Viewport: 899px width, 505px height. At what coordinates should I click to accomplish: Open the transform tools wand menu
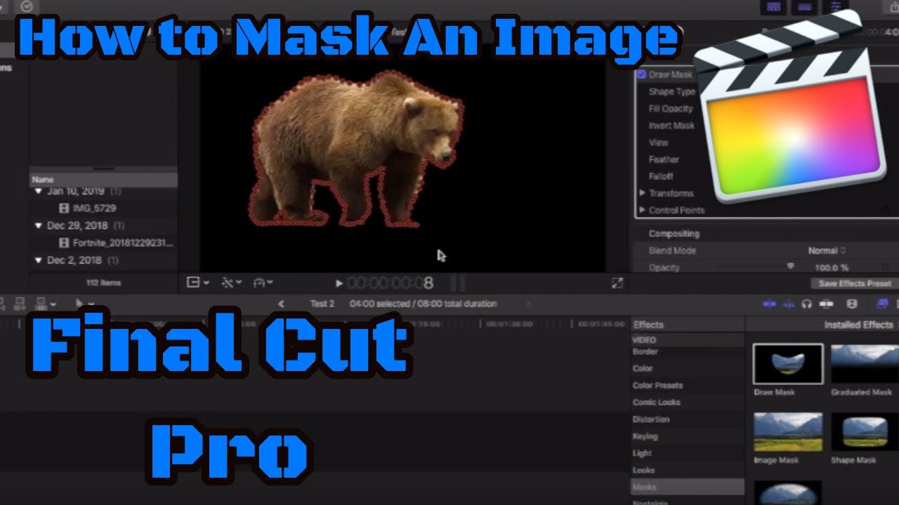(231, 283)
